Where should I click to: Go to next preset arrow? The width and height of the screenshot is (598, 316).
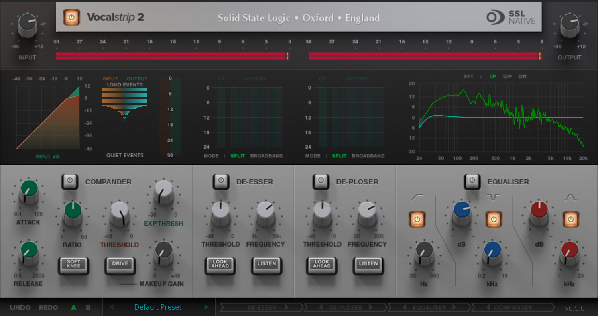tap(207, 307)
